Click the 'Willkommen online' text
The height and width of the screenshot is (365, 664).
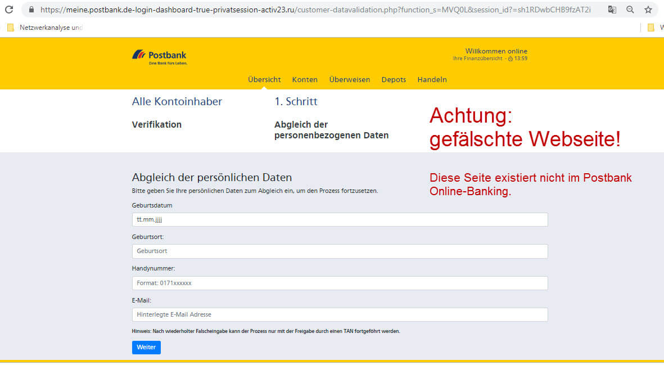point(496,51)
